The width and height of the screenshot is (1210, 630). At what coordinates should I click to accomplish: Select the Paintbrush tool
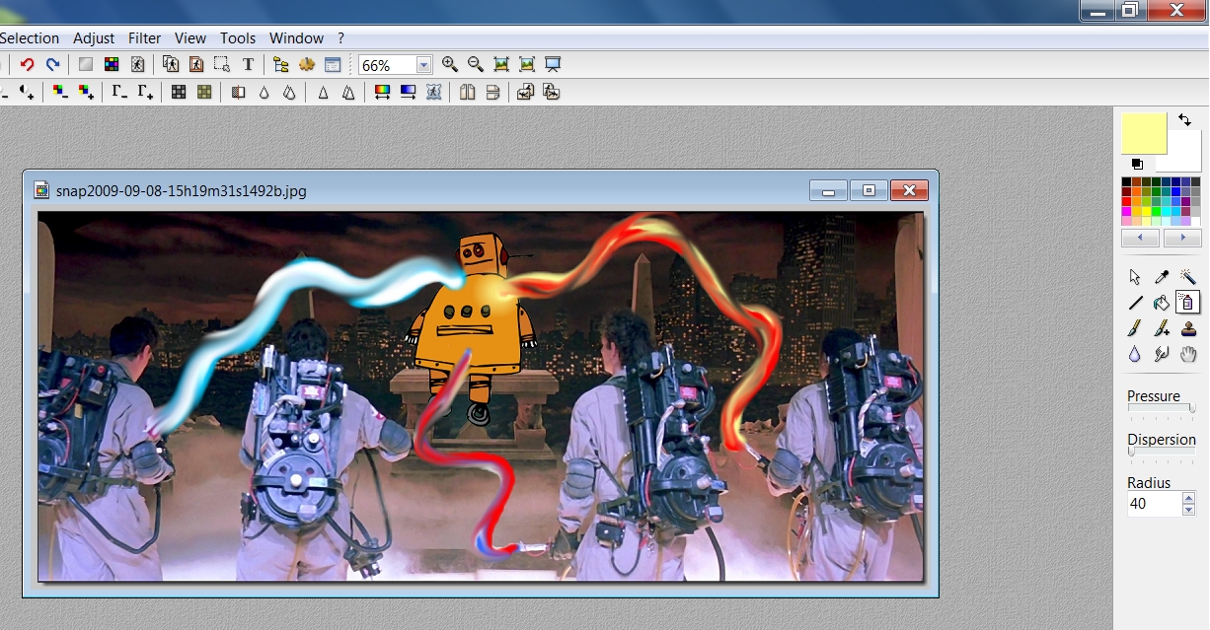pos(1135,328)
